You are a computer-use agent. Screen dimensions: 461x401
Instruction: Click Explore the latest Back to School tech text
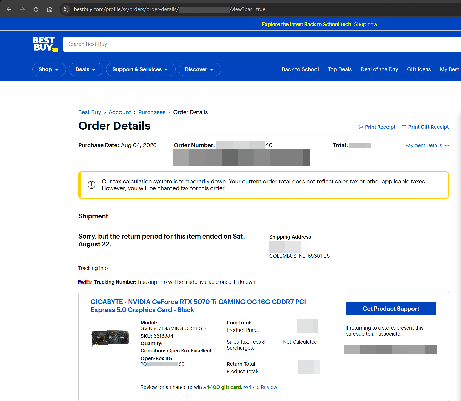tap(306, 24)
